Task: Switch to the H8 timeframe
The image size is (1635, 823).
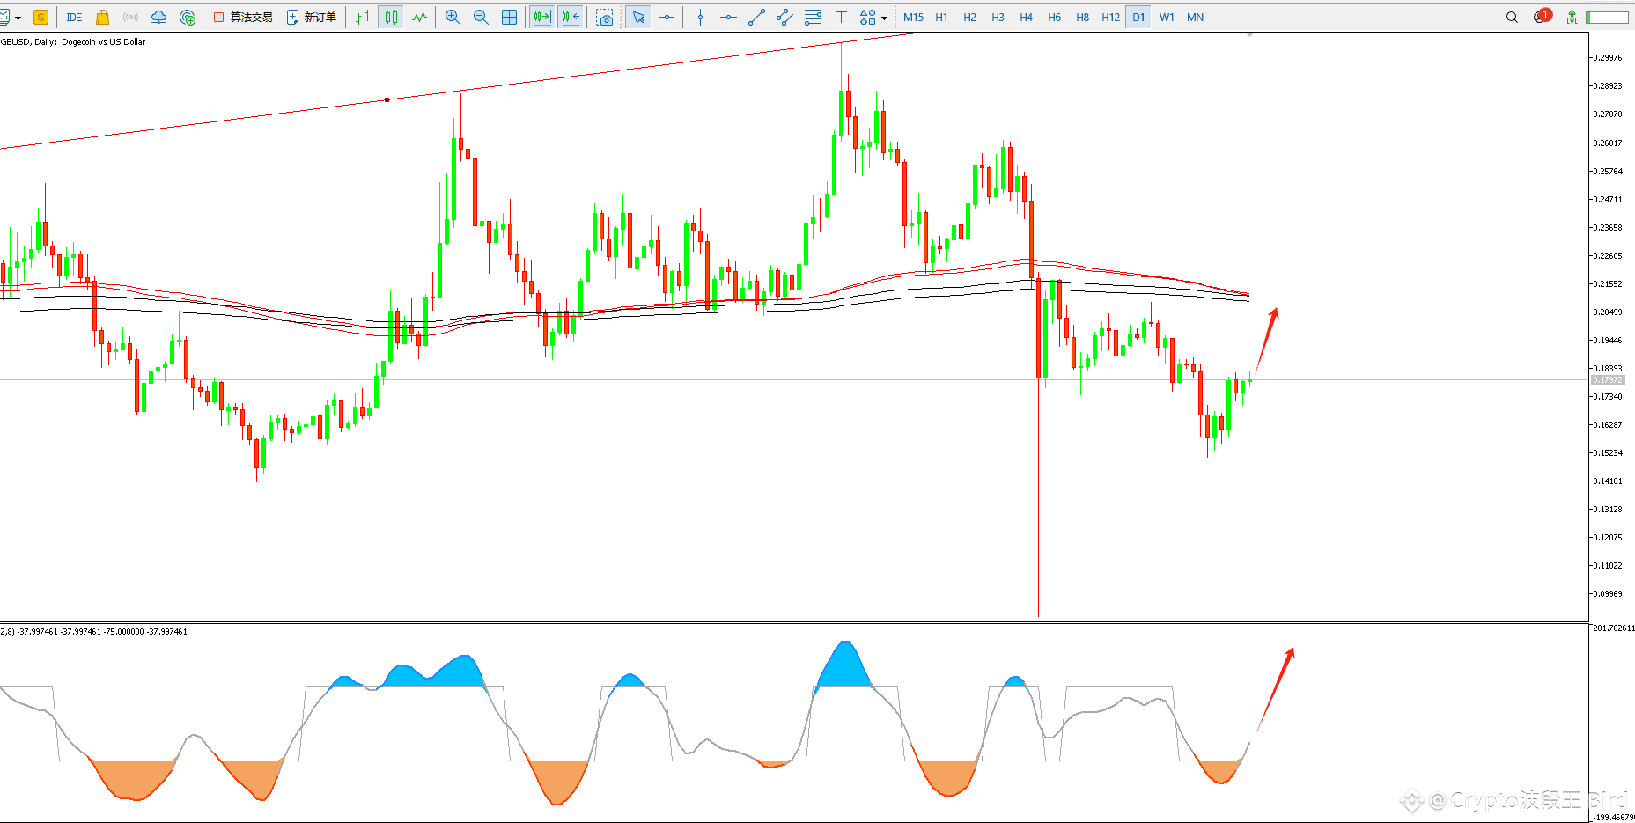Action: [1082, 17]
